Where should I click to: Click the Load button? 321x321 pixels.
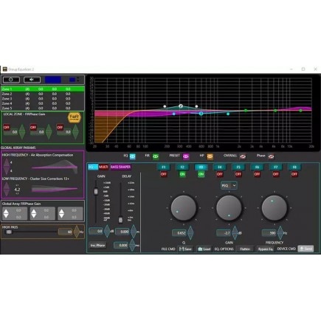[x=204, y=249]
